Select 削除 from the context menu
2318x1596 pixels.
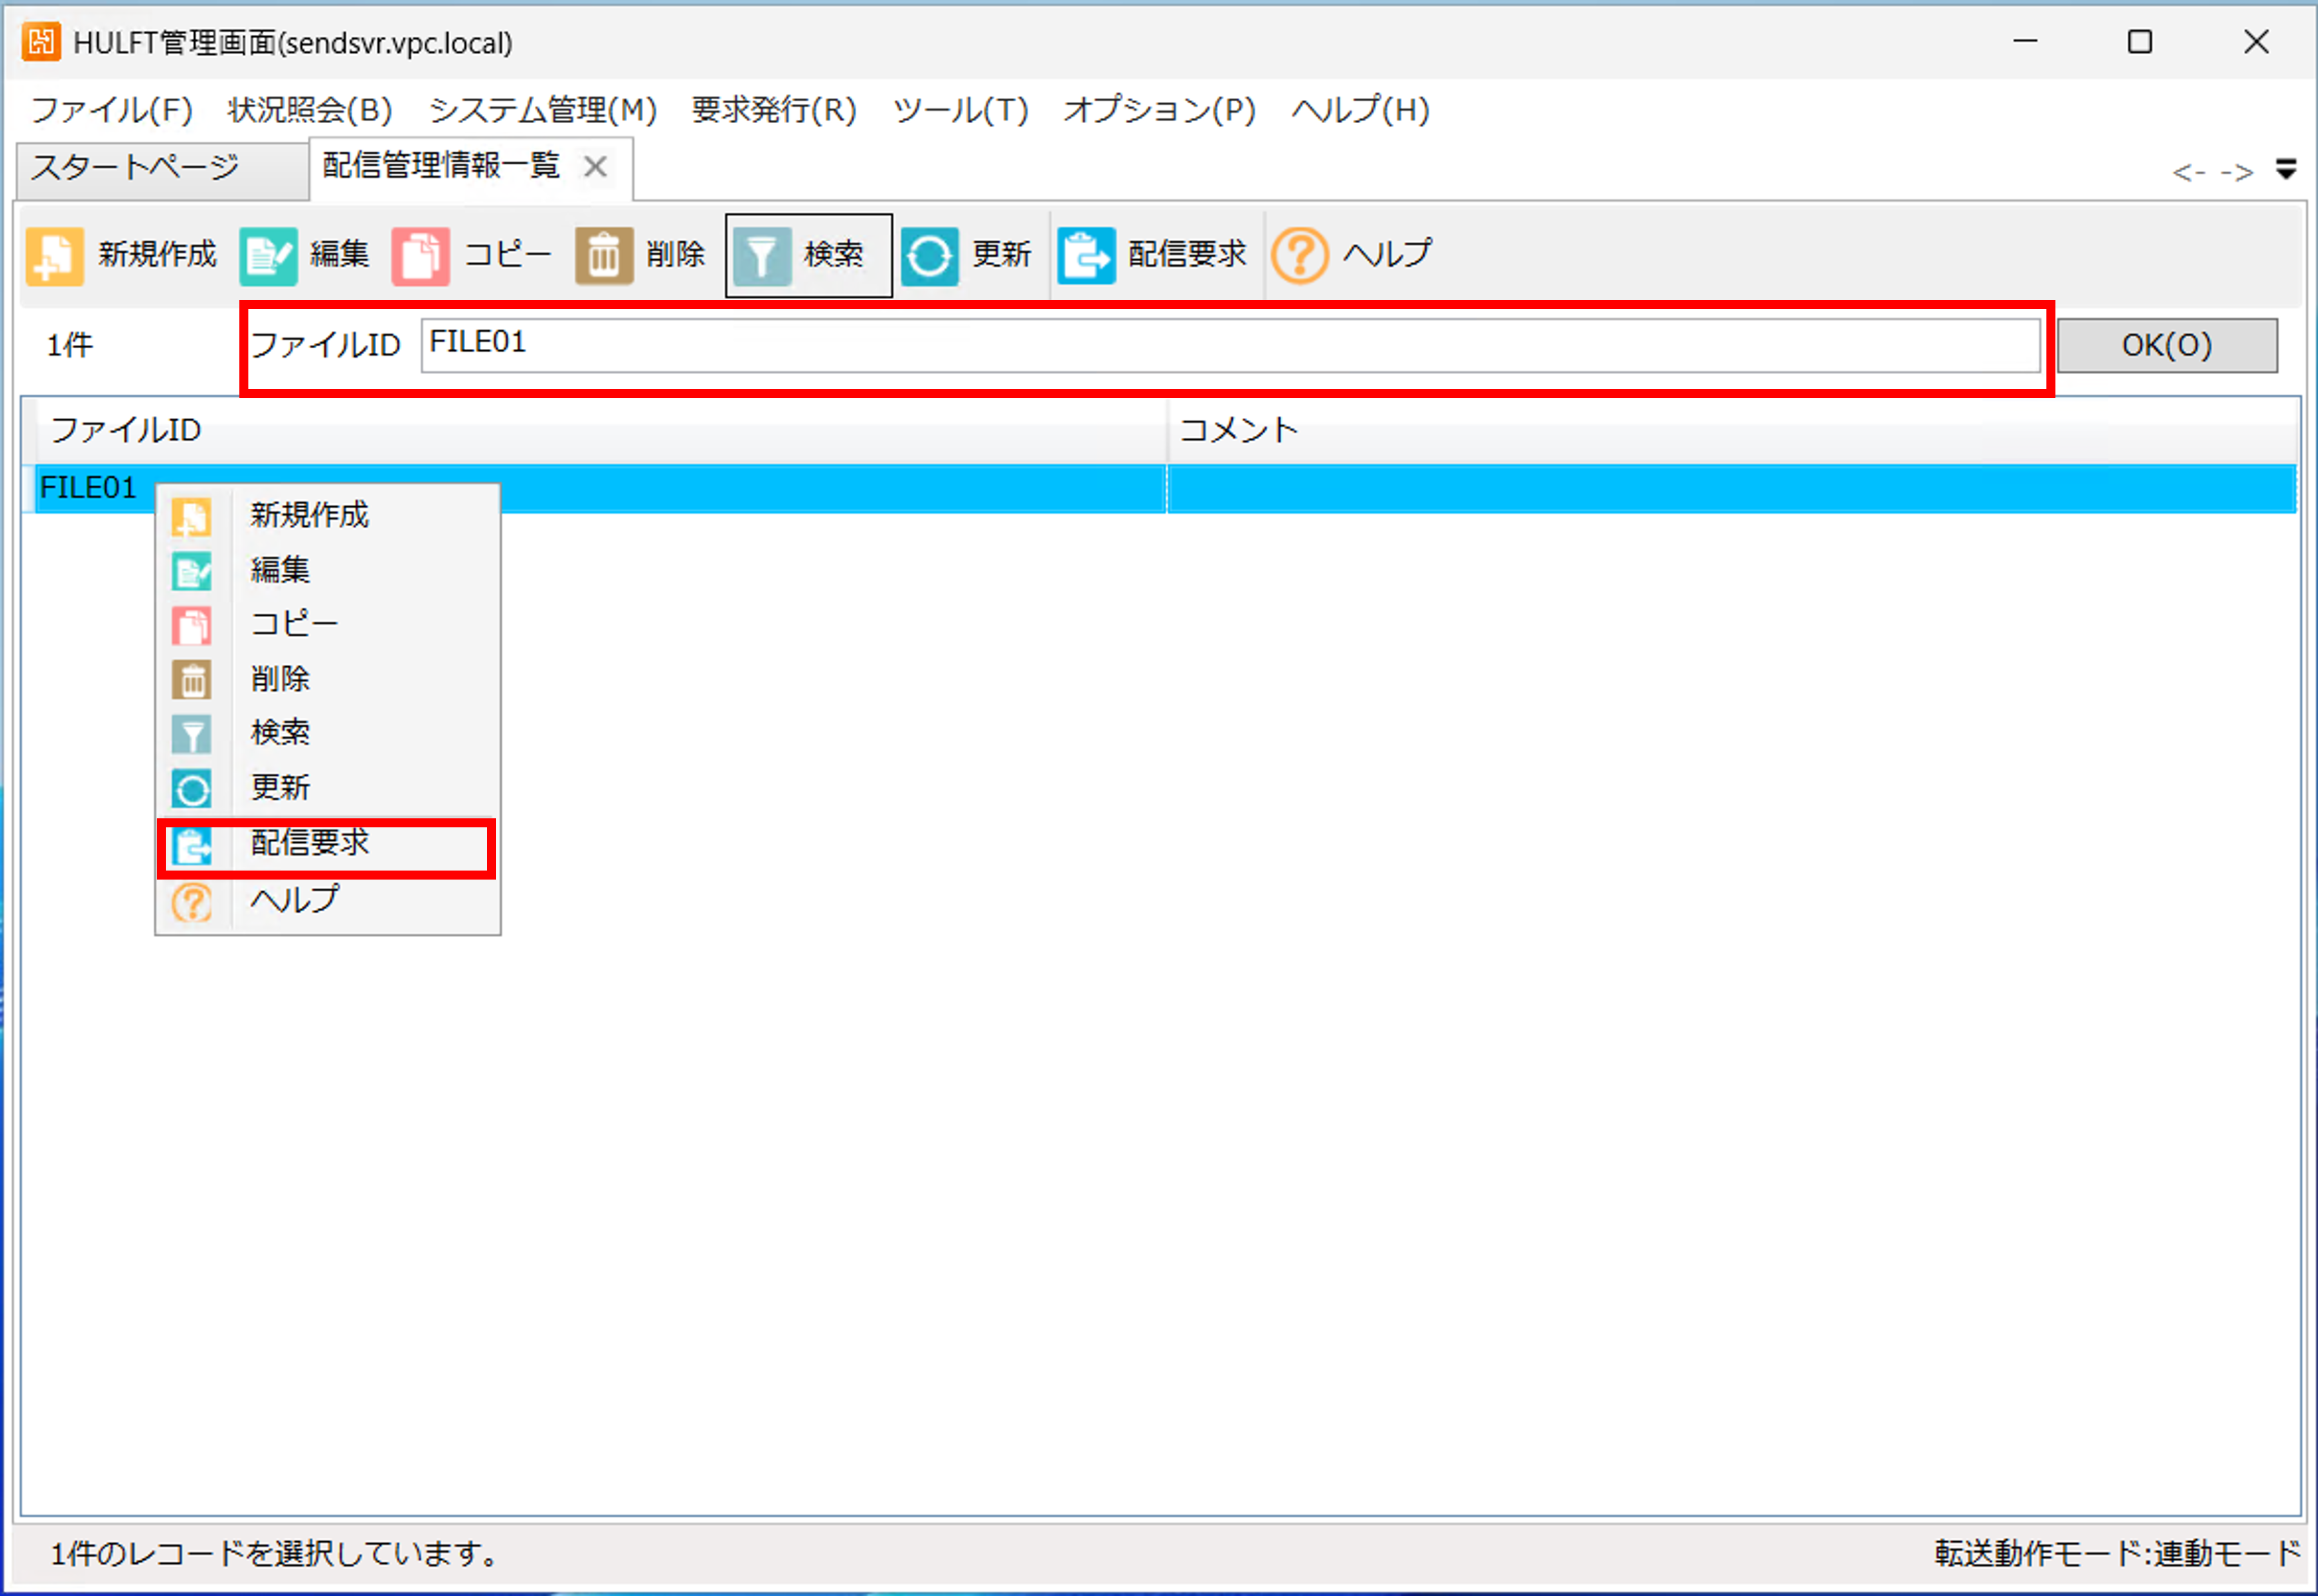(280, 679)
